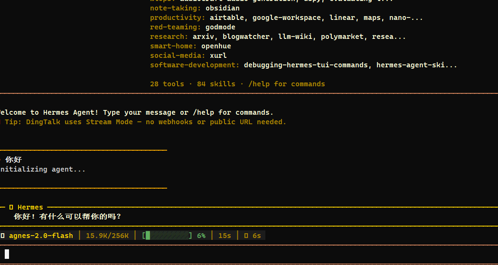
Task: Select the obsidian note-taking skill
Action: click(x=223, y=8)
